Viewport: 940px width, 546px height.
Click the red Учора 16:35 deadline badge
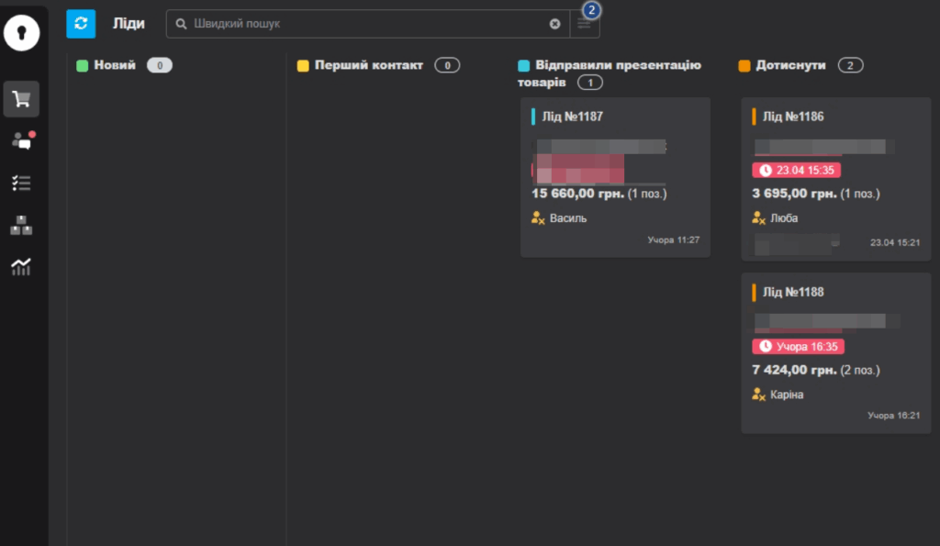point(799,346)
